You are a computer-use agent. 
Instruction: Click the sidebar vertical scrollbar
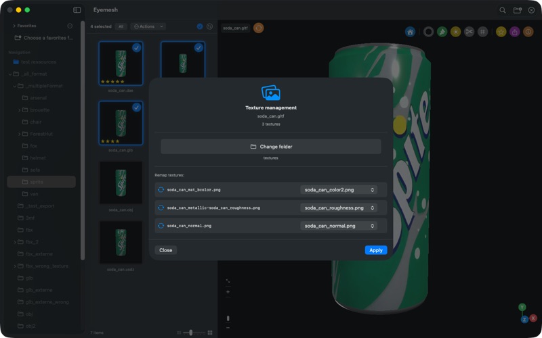pyautogui.click(x=83, y=140)
